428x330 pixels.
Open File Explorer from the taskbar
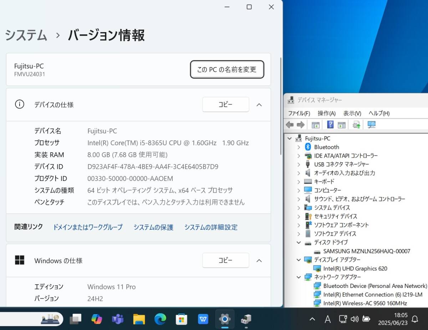139,319
